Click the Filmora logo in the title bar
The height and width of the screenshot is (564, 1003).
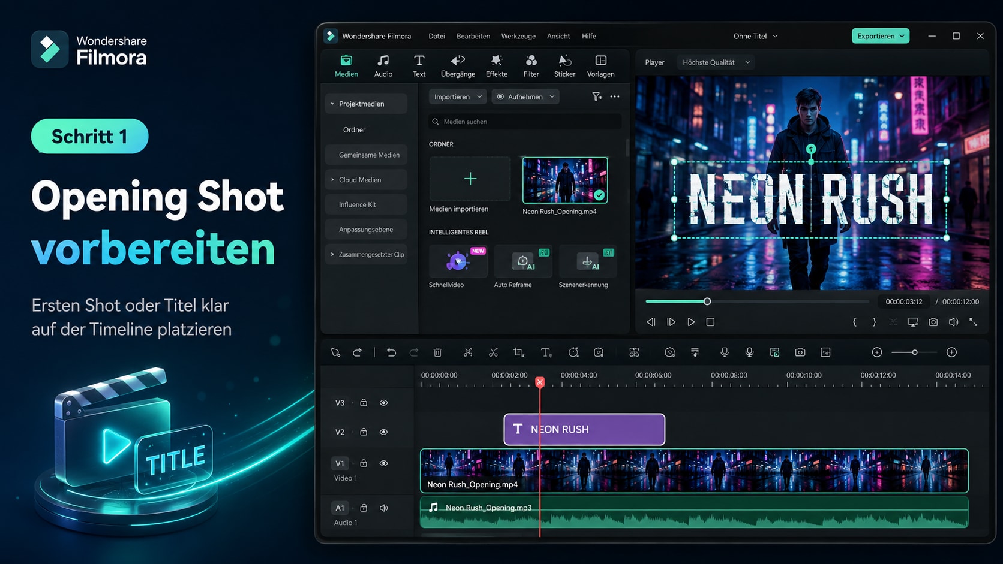[x=331, y=36]
